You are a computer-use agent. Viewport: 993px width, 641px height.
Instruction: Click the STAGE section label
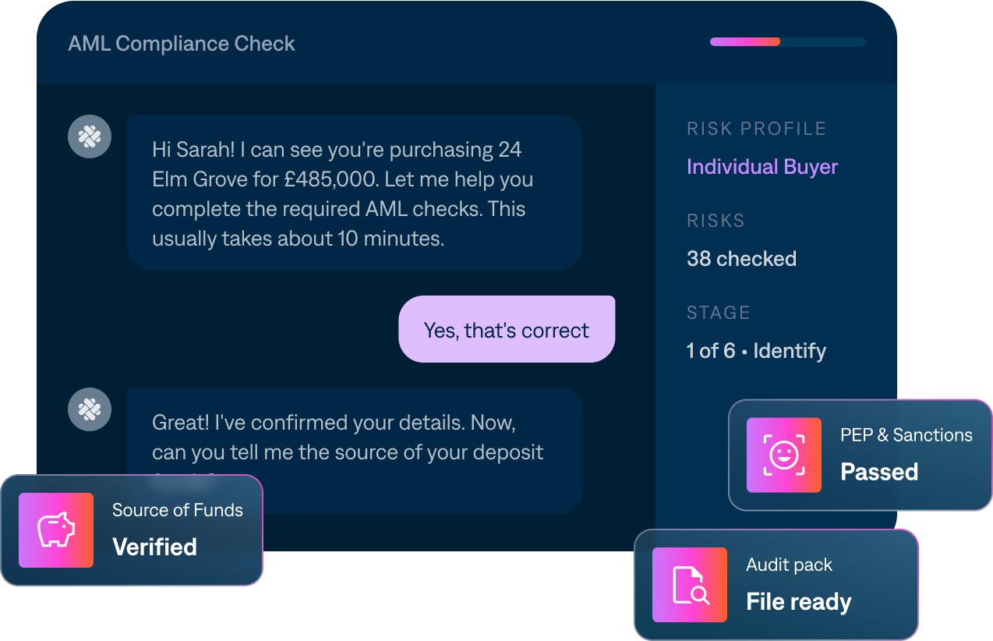(718, 313)
